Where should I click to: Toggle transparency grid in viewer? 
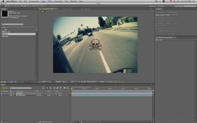click(x=84, y=82)
